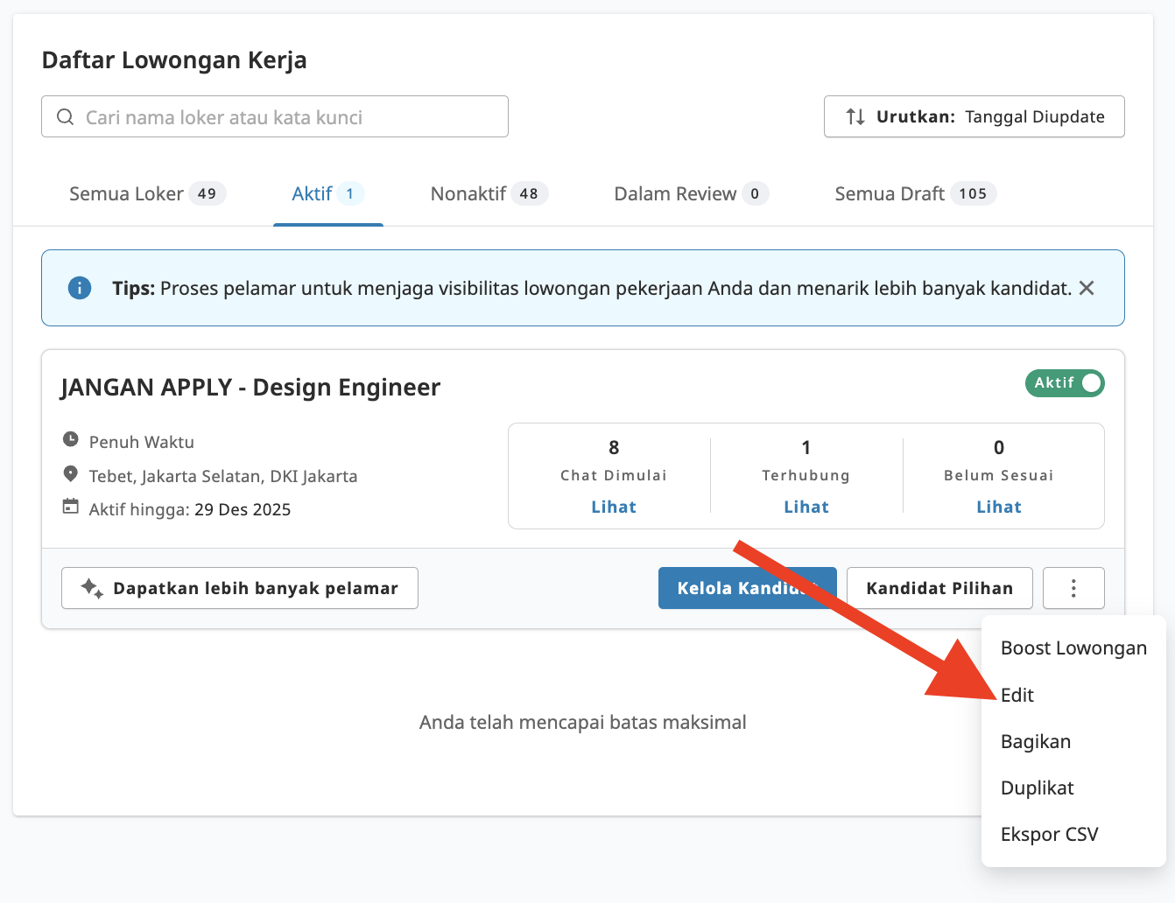
Task: Click Lihat under Chat Dimulai
Action: [614, 507]
